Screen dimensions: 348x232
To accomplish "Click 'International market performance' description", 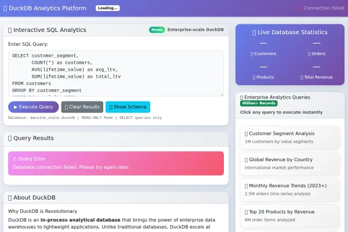I will tap(279, 168).
